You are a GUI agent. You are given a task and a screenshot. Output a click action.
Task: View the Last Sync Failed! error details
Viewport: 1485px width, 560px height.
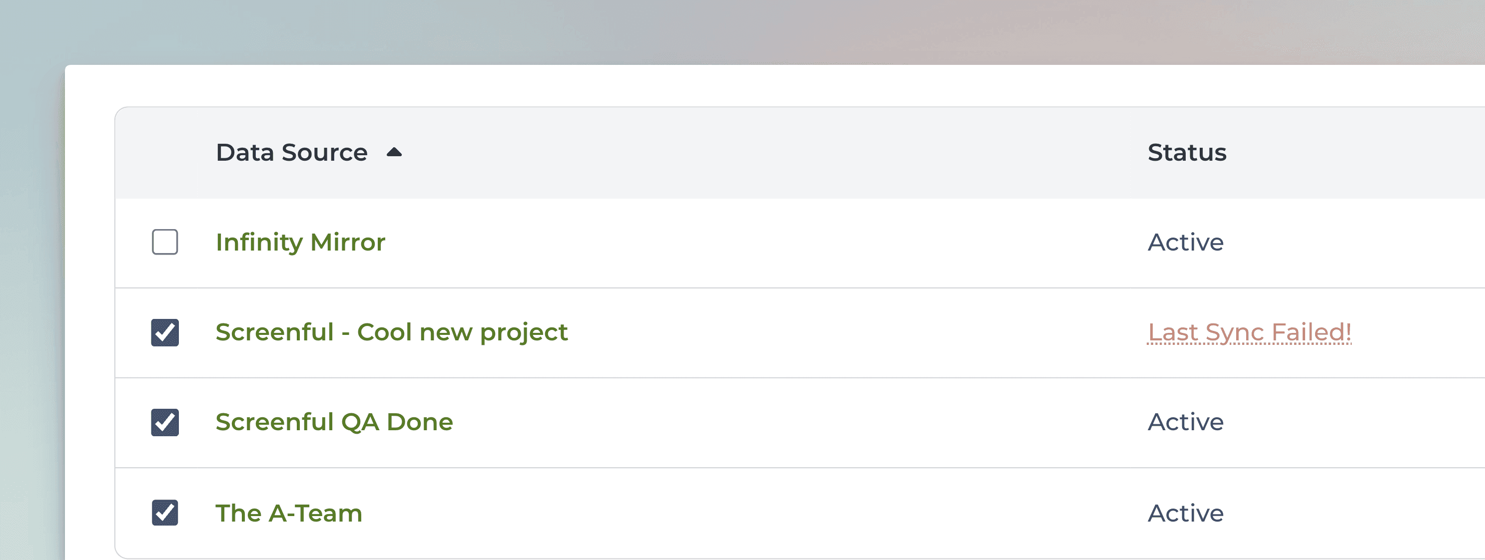[x=1249, y=332]
